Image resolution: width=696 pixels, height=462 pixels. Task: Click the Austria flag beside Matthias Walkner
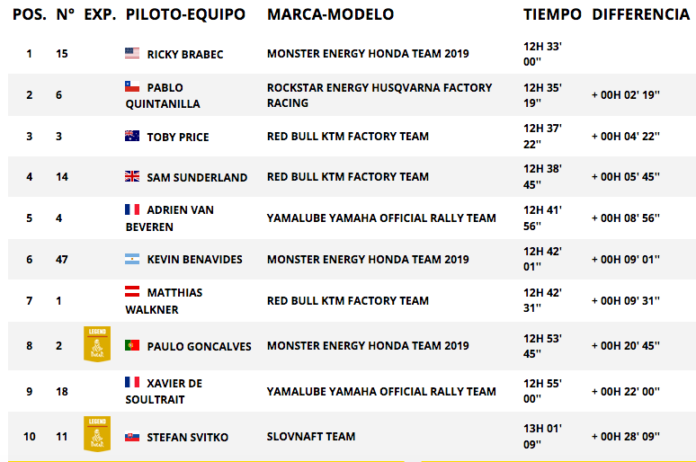(x=132, y=291)
